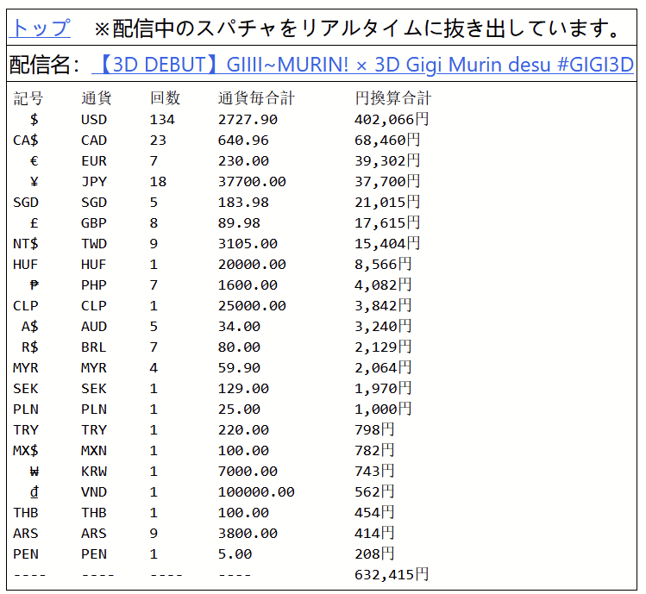Click the 3,842円 value
Viewport: 646px width, 594px height.
point(383,306)
